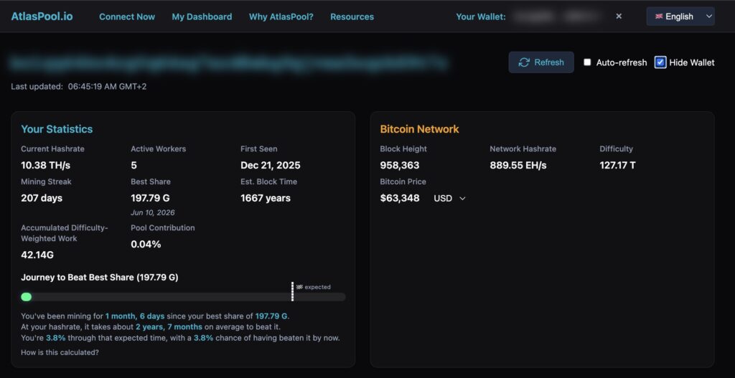Screen dimensions: 735x378
Task: Open the Resources menu item
Action: (x=352, y=16)
